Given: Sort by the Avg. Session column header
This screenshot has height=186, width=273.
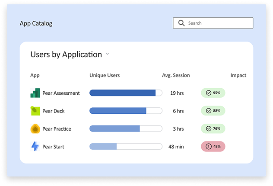Looking at the screenshot, I should click(176, 75).
